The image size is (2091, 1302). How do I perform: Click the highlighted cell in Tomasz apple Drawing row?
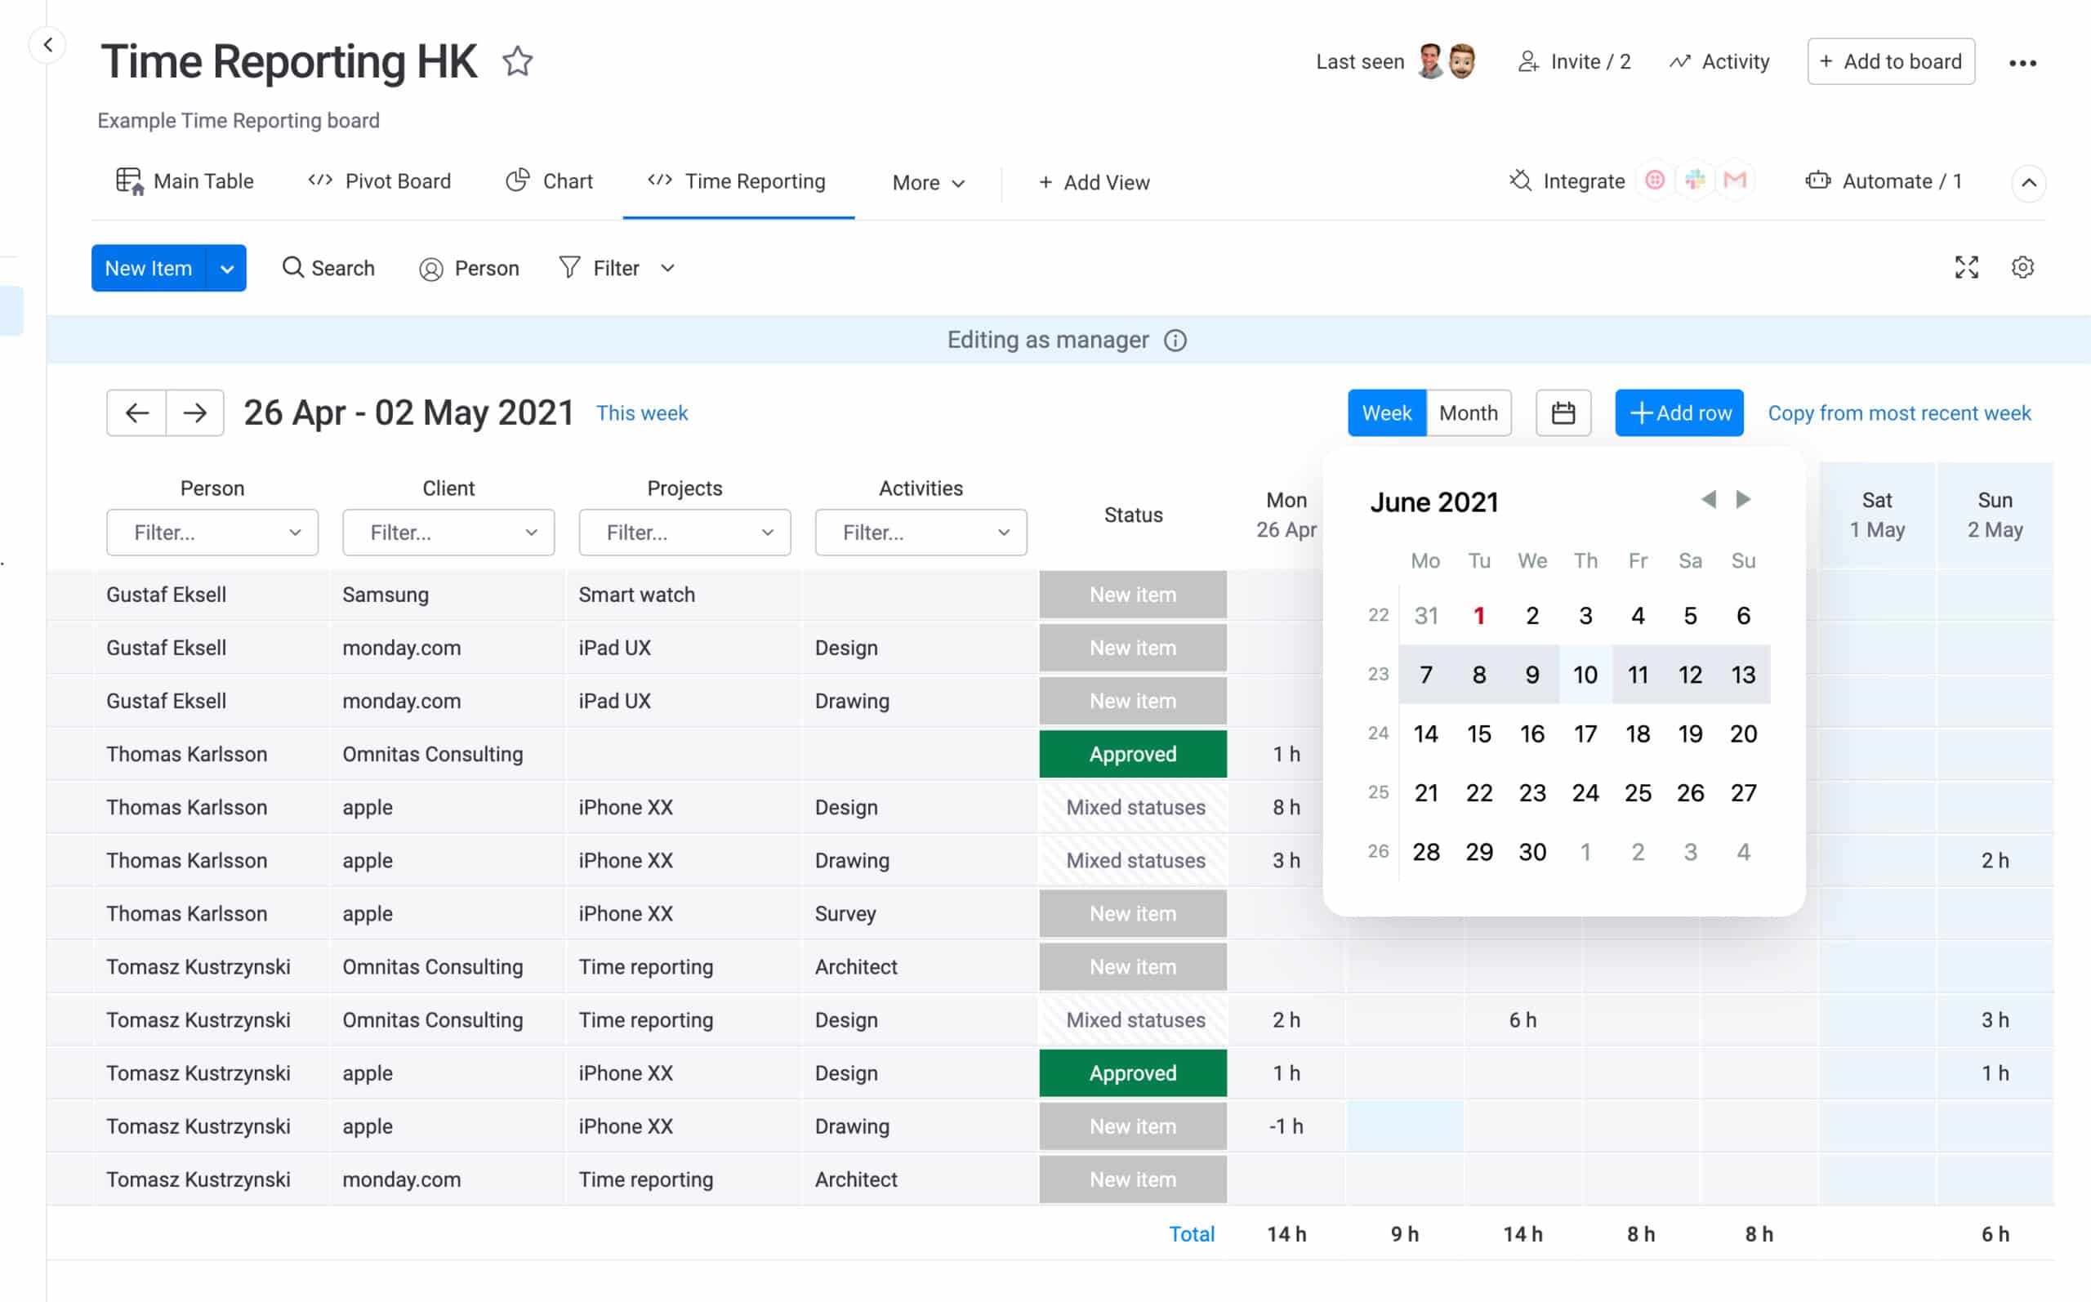click(1405, 1126)
